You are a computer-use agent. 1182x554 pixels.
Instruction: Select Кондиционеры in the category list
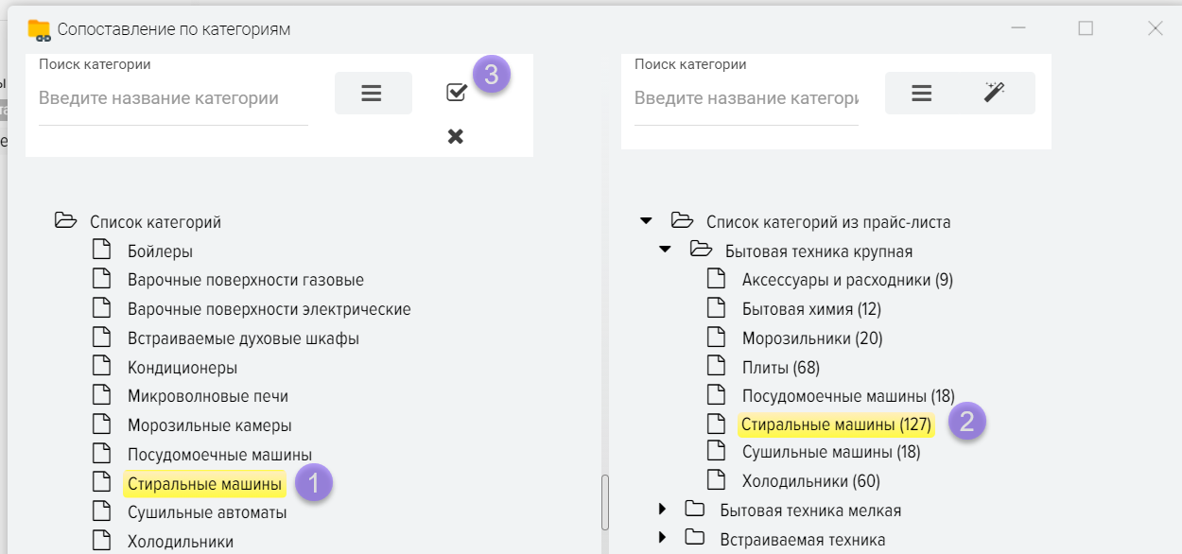(x=183, y=368)
